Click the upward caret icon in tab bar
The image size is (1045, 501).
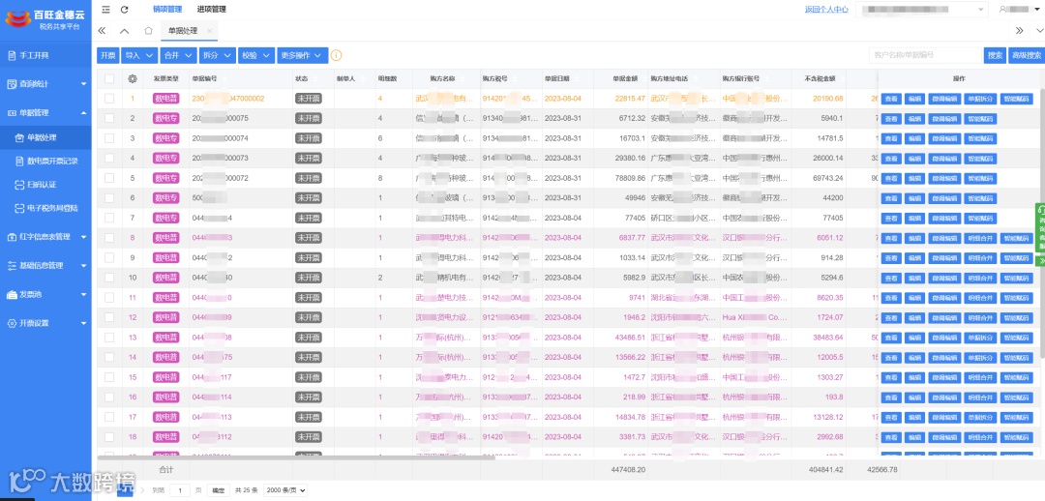125,31
